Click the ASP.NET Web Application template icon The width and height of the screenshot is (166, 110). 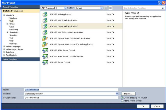coord(45,14)
